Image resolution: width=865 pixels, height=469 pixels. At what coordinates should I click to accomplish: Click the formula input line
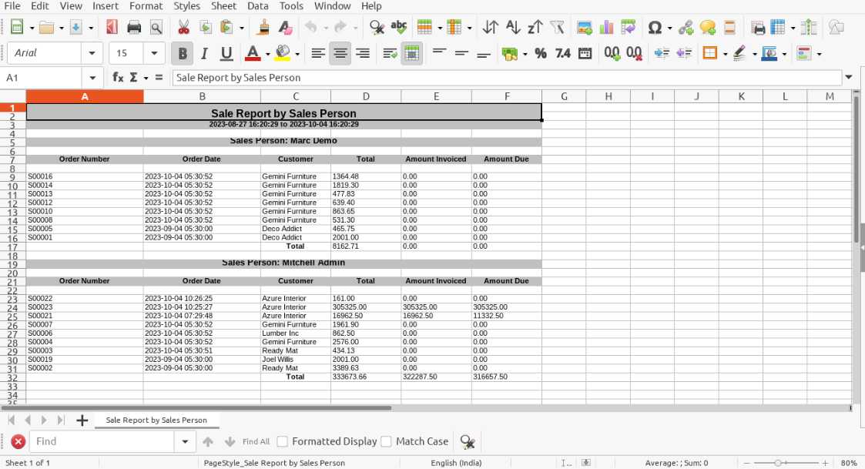[507, 78]
